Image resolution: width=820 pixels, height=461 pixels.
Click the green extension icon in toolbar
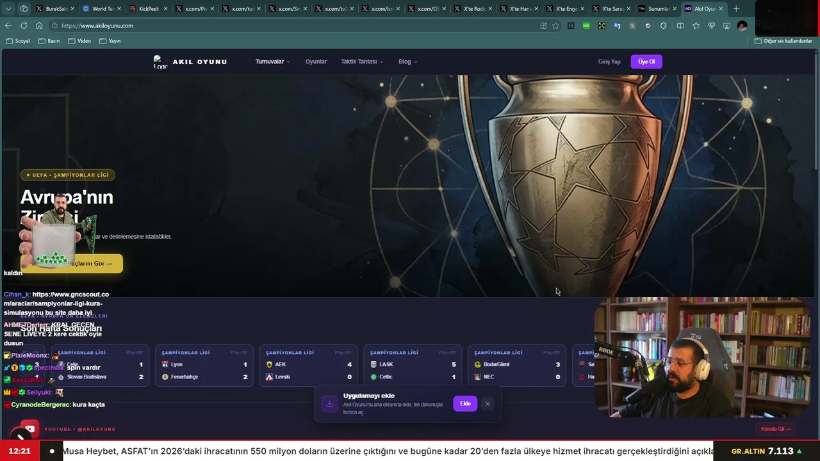[586, 26]
